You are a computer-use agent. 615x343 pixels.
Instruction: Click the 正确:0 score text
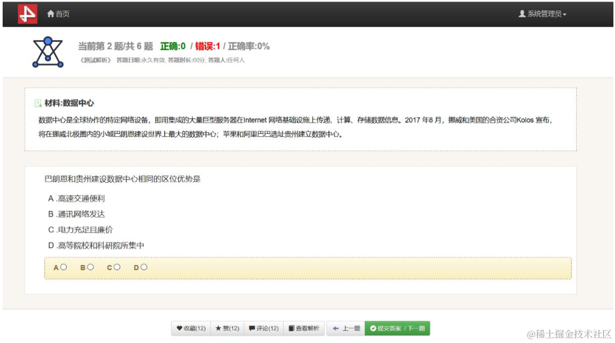click(x=173, y=46)
